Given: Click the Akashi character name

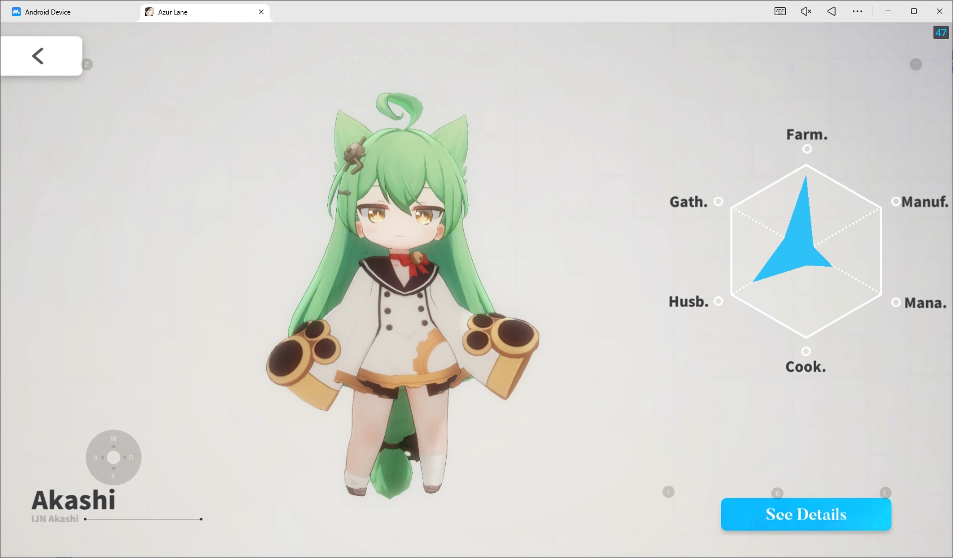Looking at the screenshot, I should coord(73,500).
